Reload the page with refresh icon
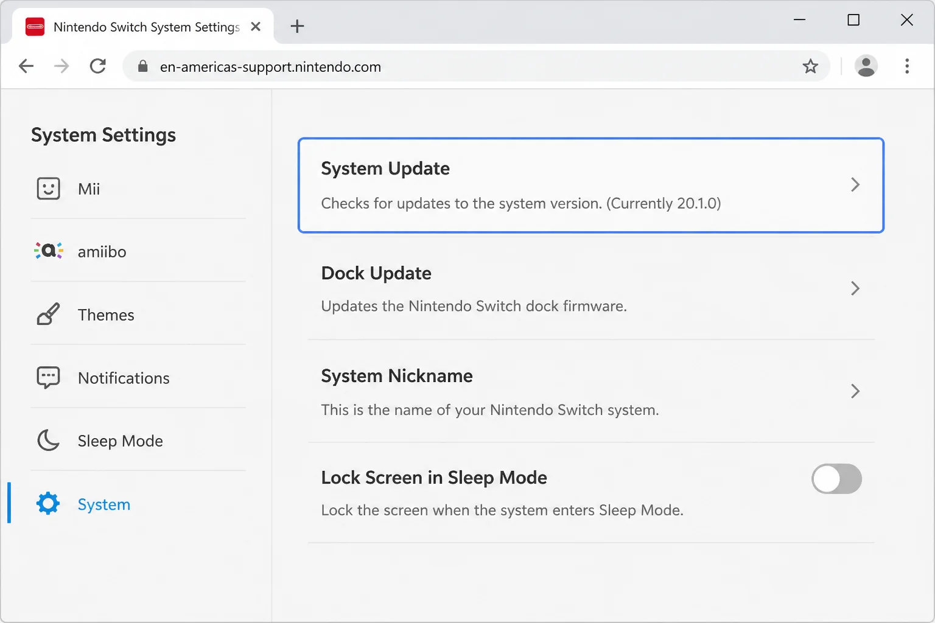 tap(98, 66)
